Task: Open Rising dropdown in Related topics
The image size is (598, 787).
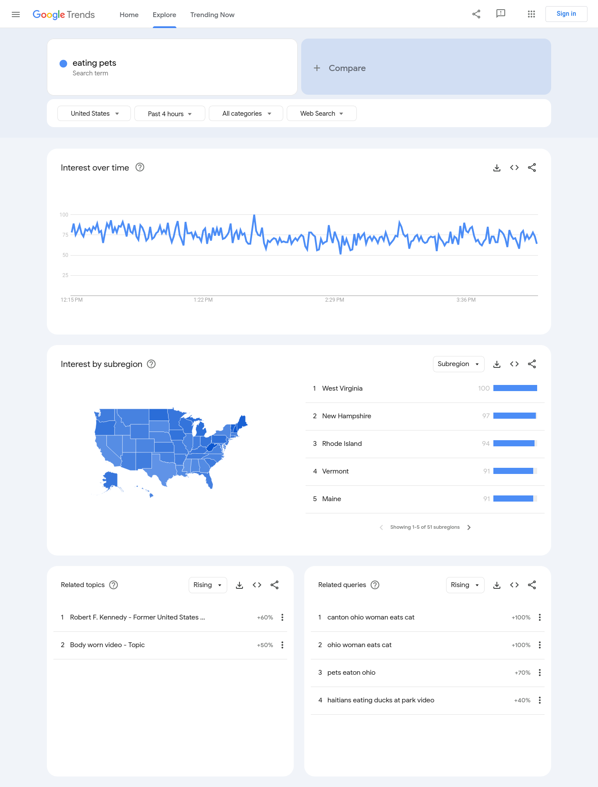Action: pyautogui.click(x=208, y=585)
